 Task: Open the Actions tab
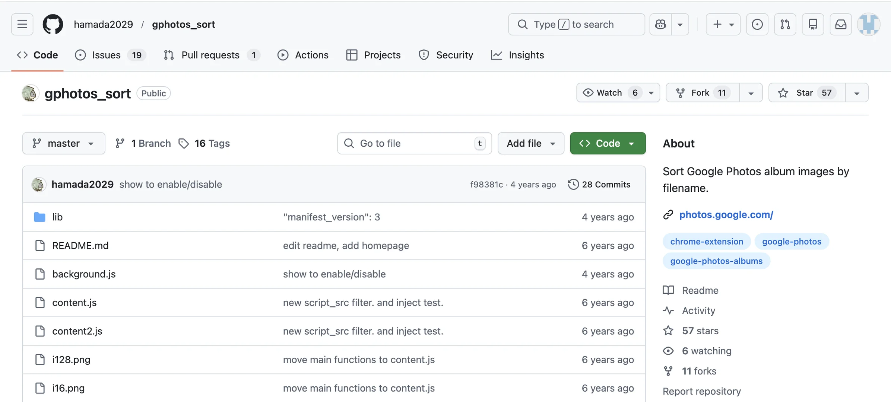[303, 55]
